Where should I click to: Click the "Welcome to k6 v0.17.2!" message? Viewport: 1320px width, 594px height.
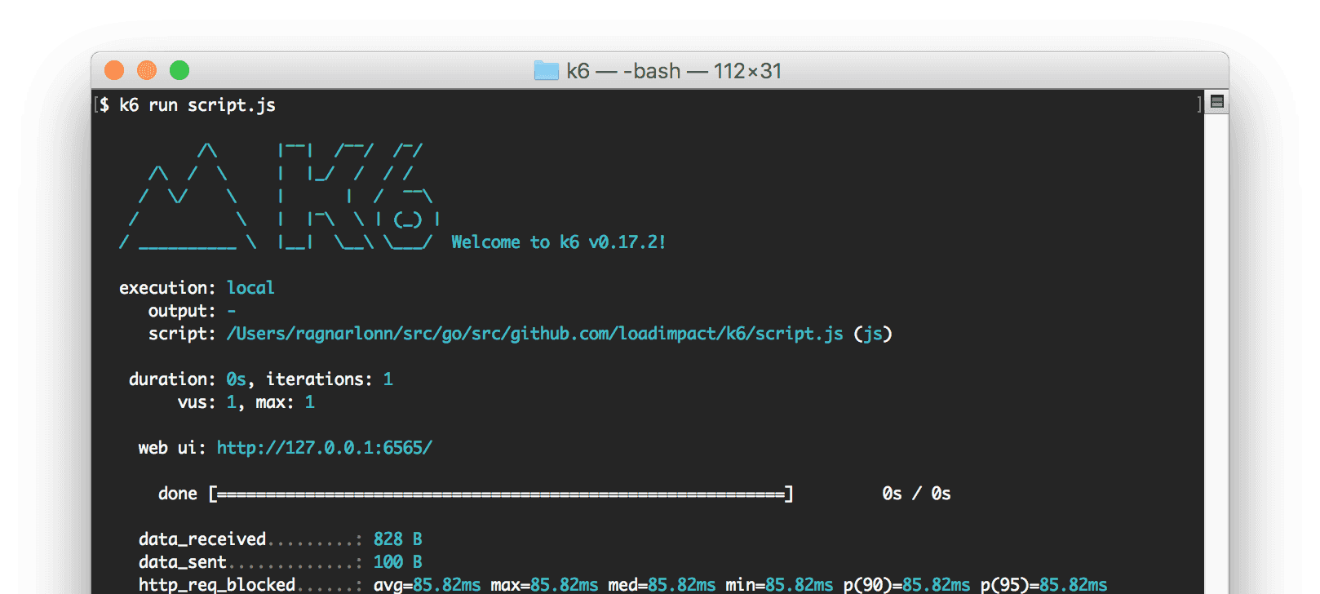pyautogui.click(x=559, y=242)
